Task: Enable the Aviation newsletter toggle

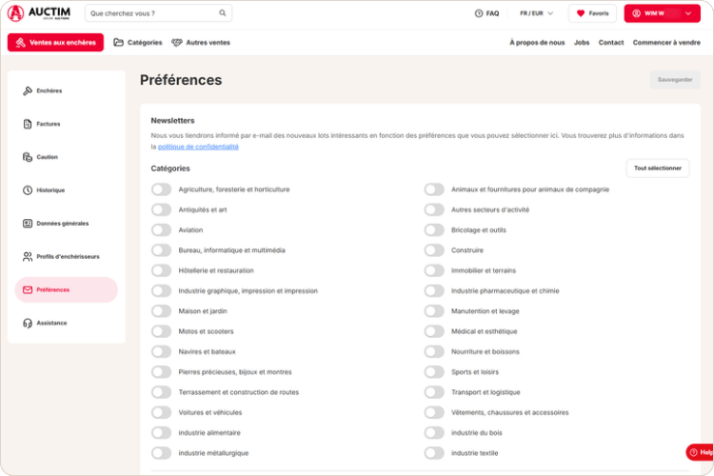Action: pos(161,230)
